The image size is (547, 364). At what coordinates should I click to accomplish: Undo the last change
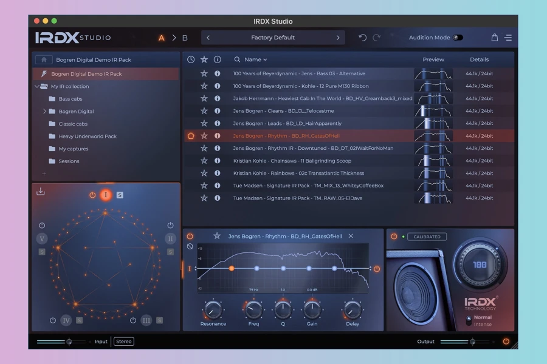click(363, 38)
